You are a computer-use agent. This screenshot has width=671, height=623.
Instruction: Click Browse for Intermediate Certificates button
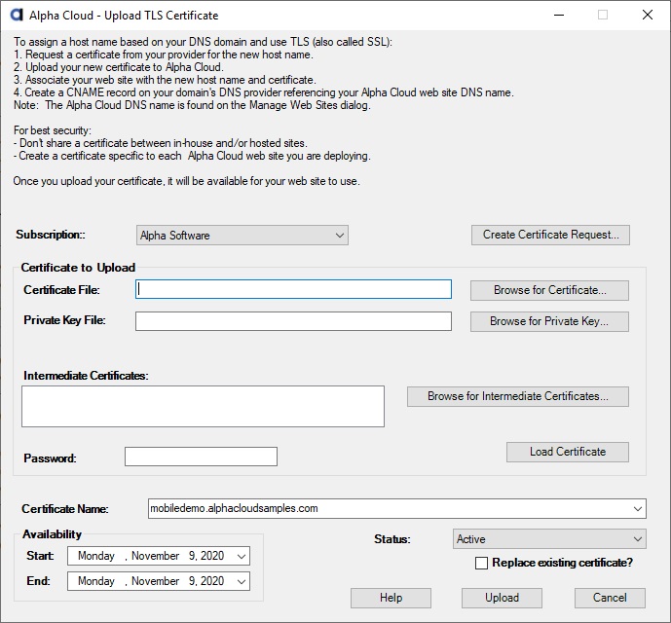coord(518,396)
